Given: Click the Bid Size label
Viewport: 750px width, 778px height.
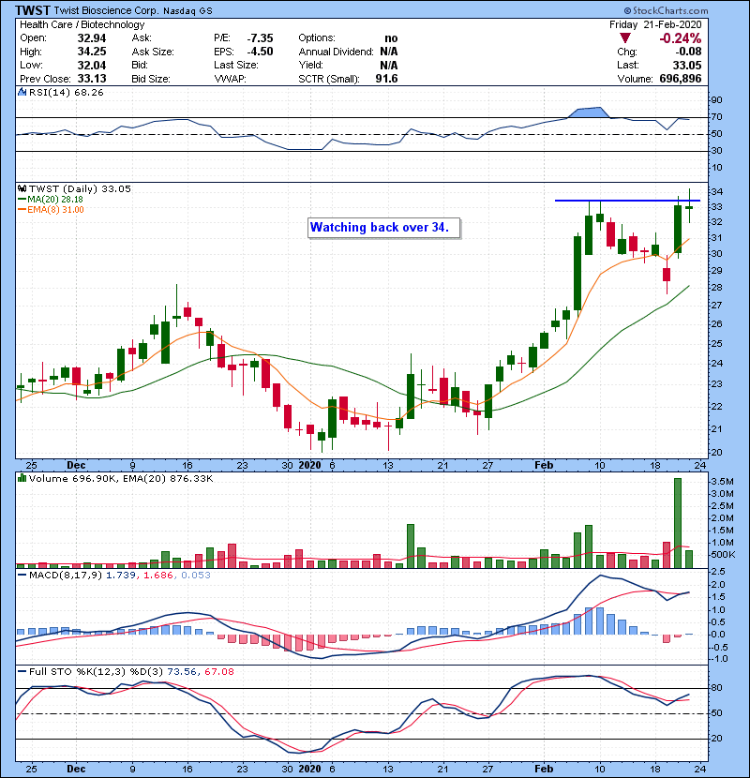Looking at the screenshot, I should click(151, 79).
